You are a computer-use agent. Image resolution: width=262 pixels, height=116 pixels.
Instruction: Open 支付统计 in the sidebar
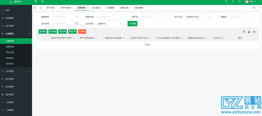click(16, 64)
